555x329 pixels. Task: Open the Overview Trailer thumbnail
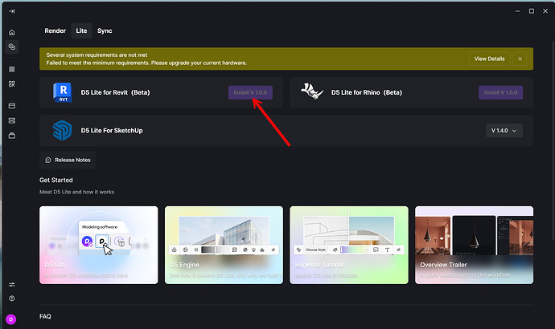[474, 245]
